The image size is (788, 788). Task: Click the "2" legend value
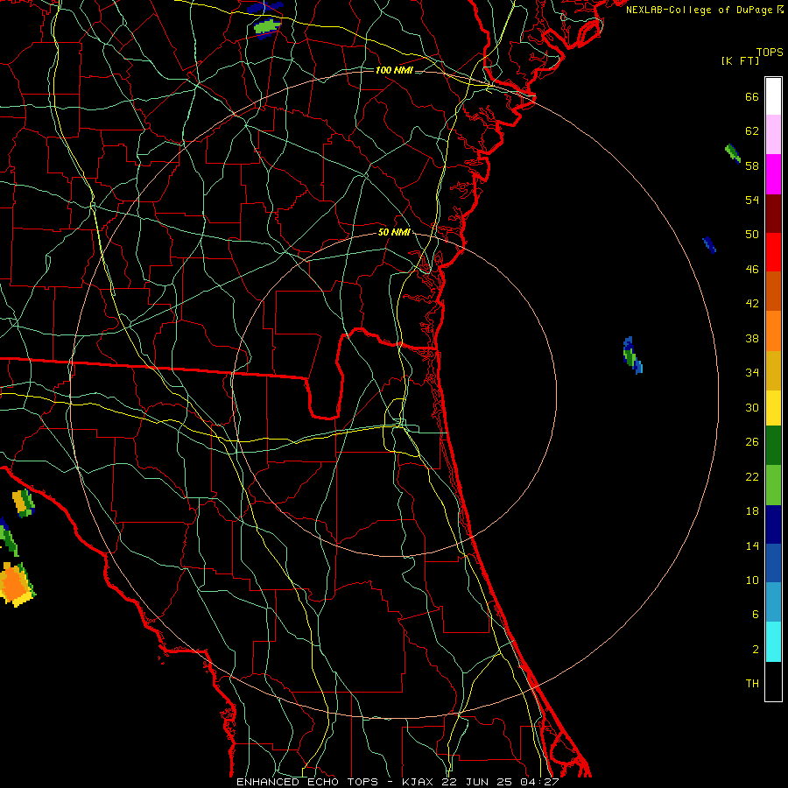[756, 650]
